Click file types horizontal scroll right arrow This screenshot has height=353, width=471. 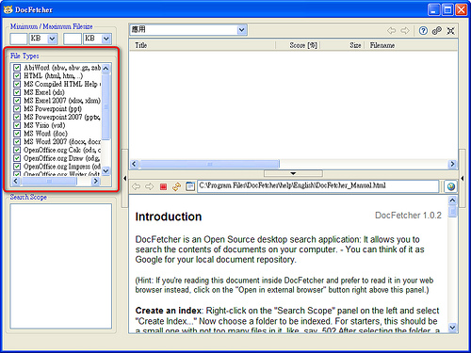point(96,181)
